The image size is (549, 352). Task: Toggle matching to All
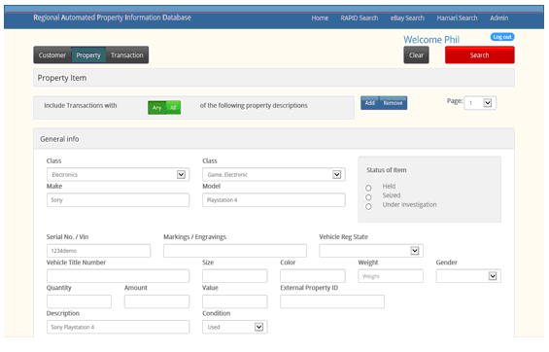point(173,108)
